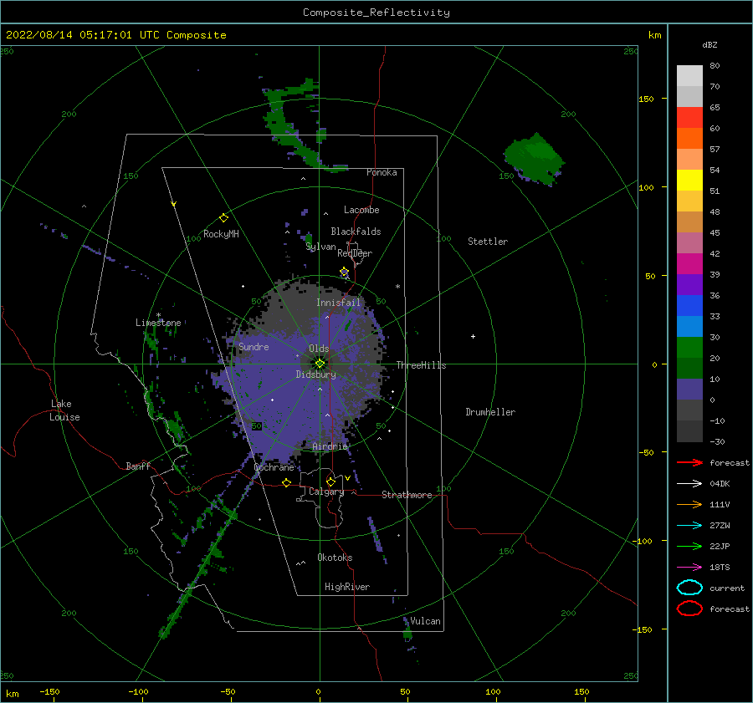This screenshot has height=703, width=753.
Task: Click the lightest gray 70-80 dBZ swatch
Action: coord(689,75)
